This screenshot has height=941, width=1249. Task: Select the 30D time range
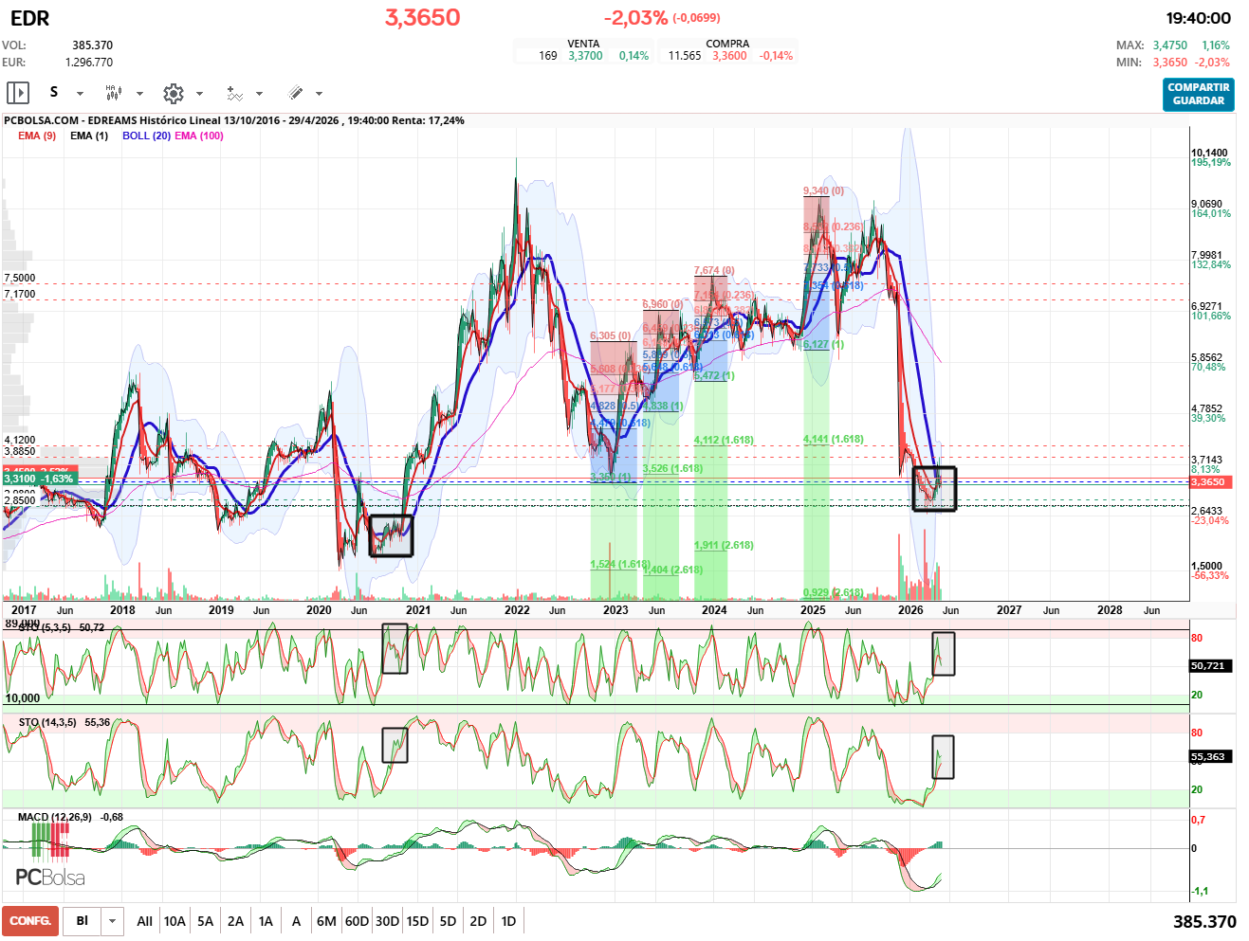[x=387, y=921]
